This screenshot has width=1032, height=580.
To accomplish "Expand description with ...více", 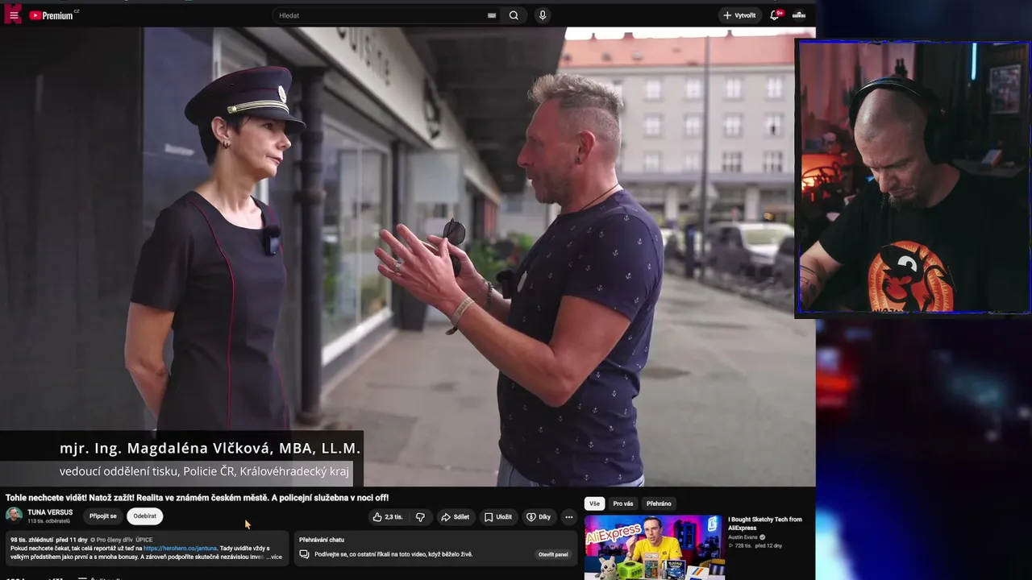I will [x=273, y=557].
